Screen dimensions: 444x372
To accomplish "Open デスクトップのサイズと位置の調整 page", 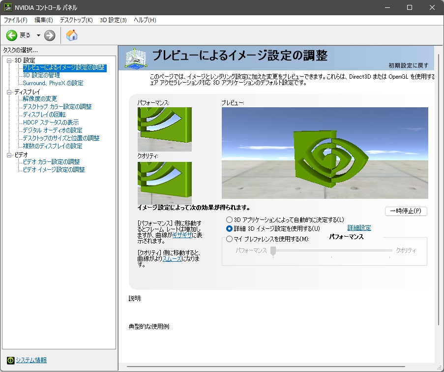I will coord(61,138).
